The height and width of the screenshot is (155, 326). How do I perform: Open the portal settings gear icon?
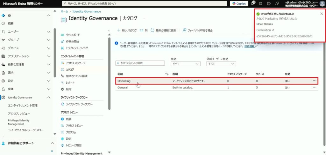(260, 3)
